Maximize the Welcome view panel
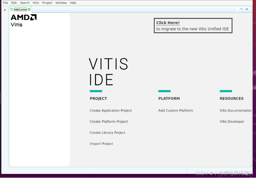The width and height of the screenshot is (256, 178). (247, 9)
